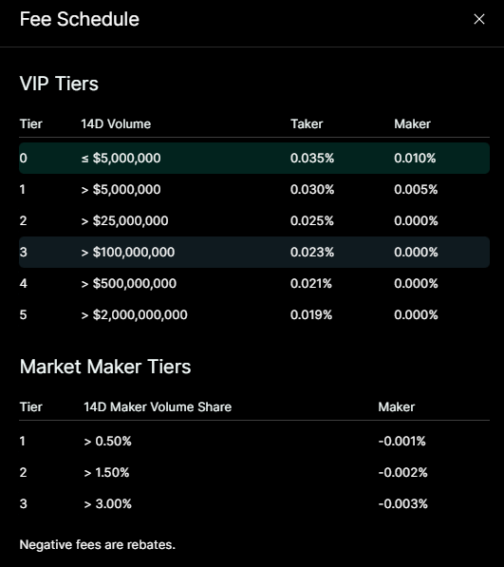Select Market Maker tier > 3.00% row
The height and width of the screenshot is (567, 504).
pos(254,503)
